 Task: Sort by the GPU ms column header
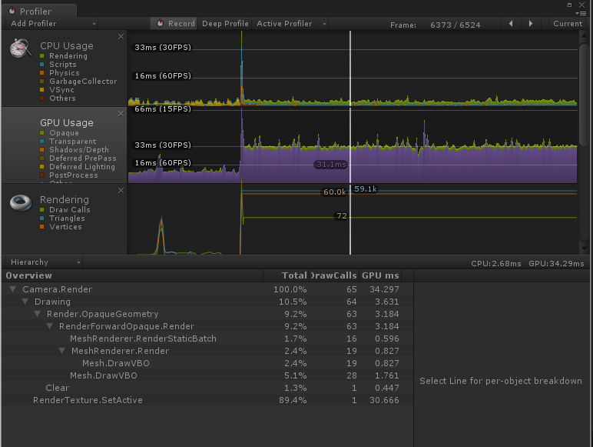tap(381, 275)
